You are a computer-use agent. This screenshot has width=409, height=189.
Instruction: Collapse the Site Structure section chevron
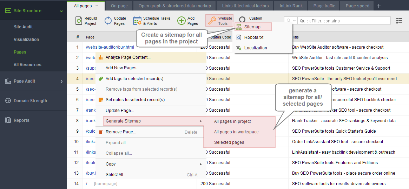(61, 11)
